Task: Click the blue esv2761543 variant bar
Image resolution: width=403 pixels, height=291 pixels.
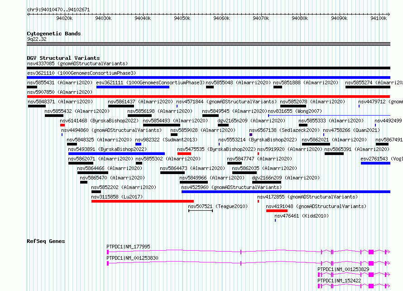Action: coord(375,163)
